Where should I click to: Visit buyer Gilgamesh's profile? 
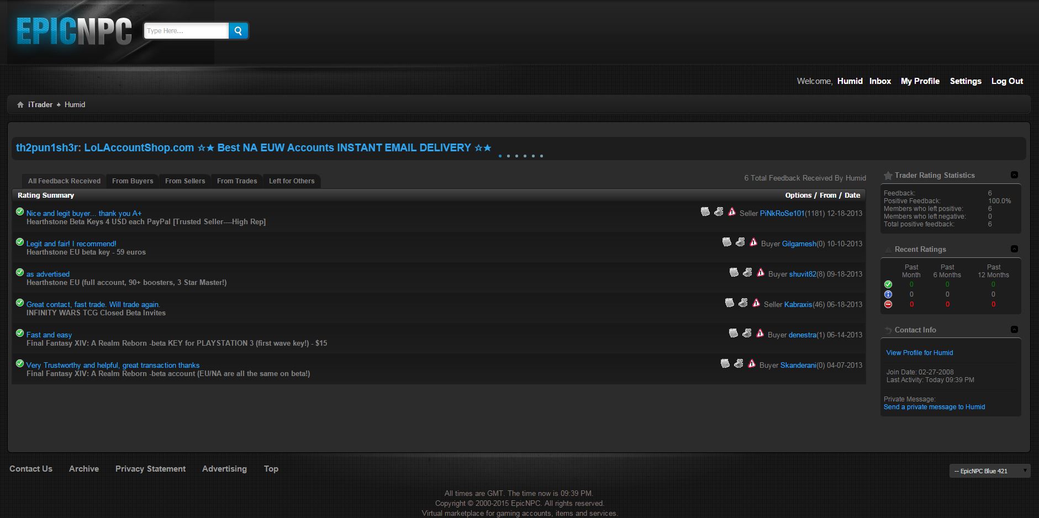click(x=799, y=244)
